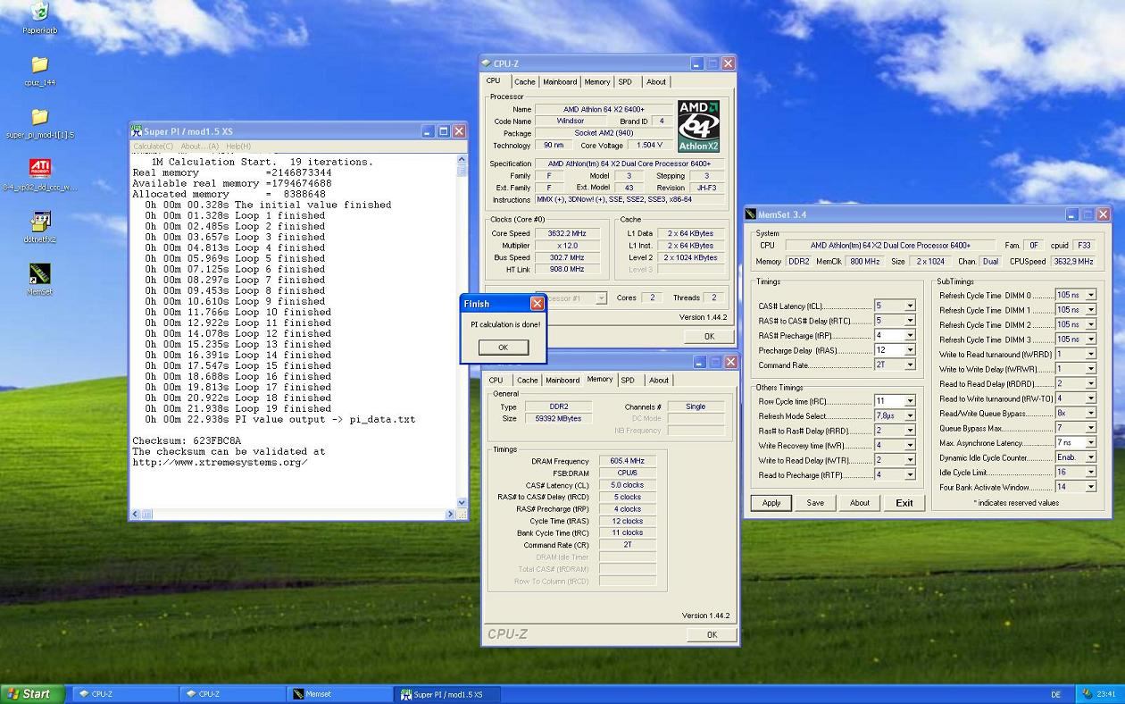The image size is (1125, 704).
Task: Close the Finish dialog with X
Action: pos(537,304)
